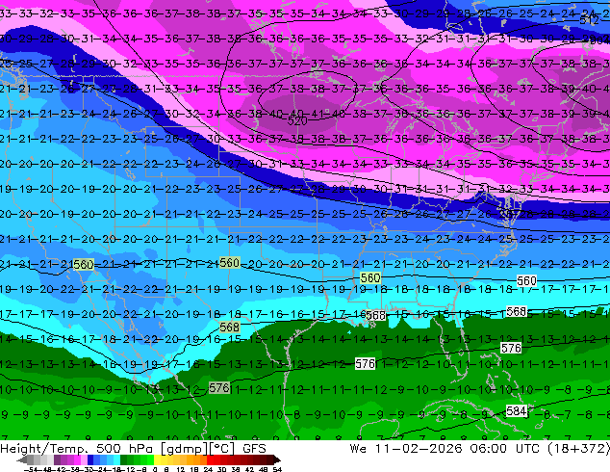Click the gray arrow at legend's cold end
The image size is (610, 472).
22,460
